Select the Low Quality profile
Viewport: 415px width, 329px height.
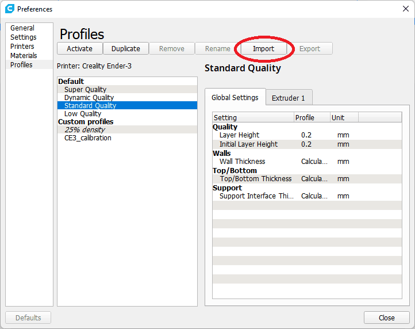click(x=127, y=114)
